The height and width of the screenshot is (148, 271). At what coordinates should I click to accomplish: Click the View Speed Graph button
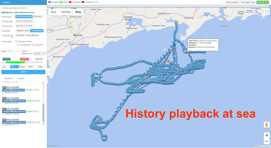click(248, 2)
